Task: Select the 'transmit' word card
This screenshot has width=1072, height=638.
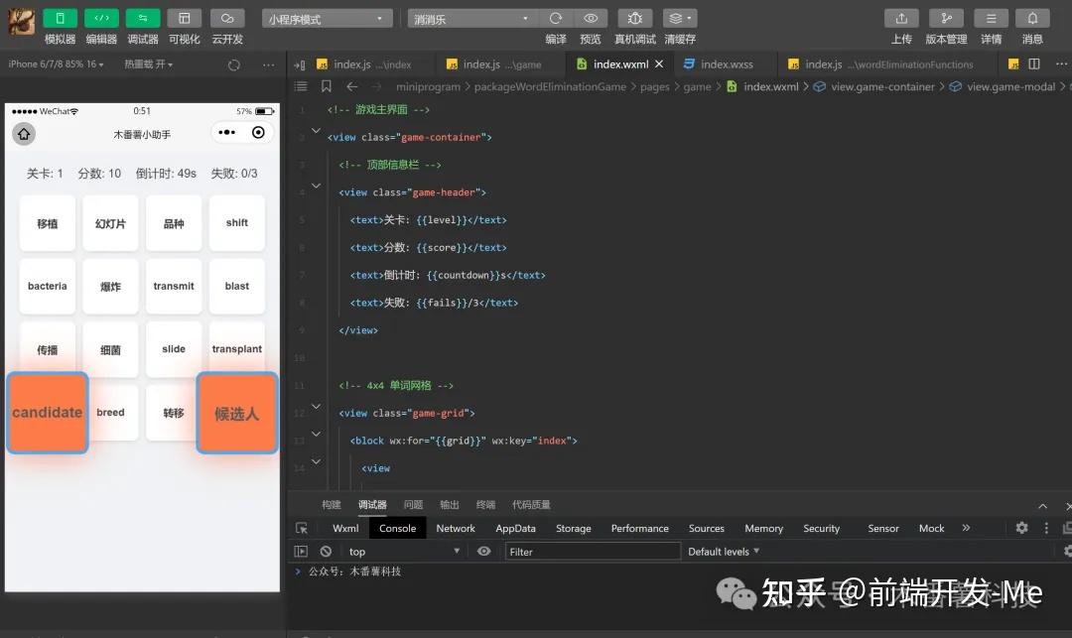Action: tap(174, 286)
